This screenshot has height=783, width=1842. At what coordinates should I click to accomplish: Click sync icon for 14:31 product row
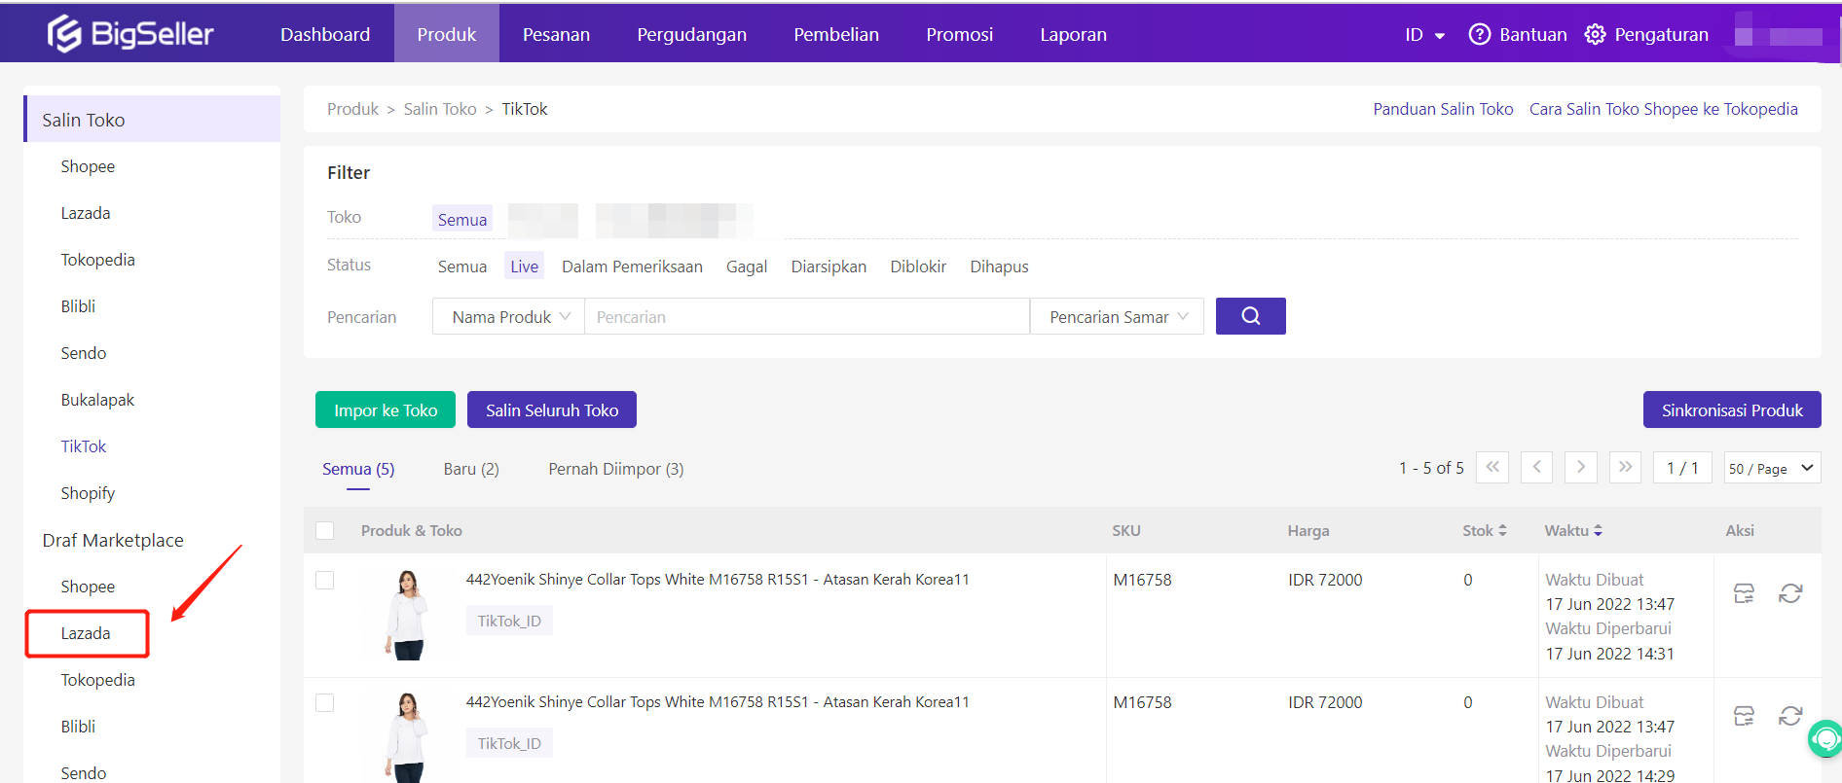tap(1790, 593)
